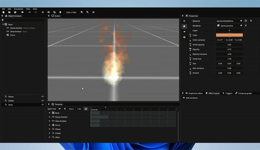260x150 pixels.
Task: Click the Save disk toolbar icon
Action: point(15,12)
